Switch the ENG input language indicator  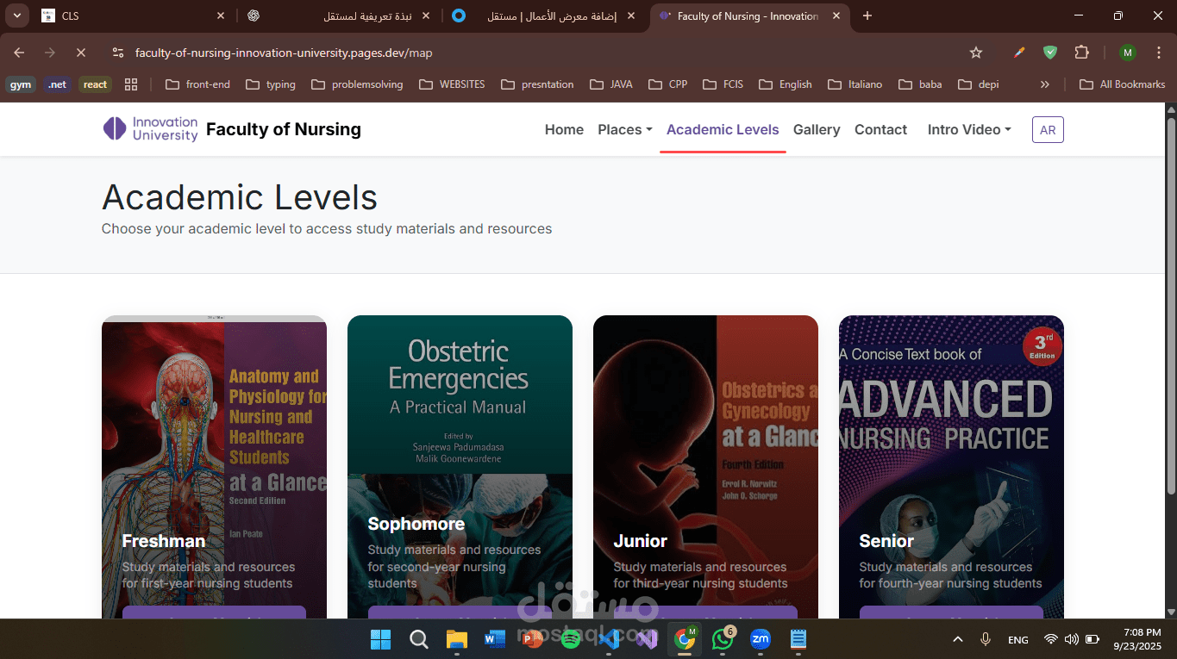[x=1018, y=640]
